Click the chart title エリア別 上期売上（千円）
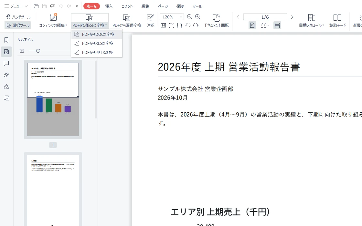 point(220,212)
